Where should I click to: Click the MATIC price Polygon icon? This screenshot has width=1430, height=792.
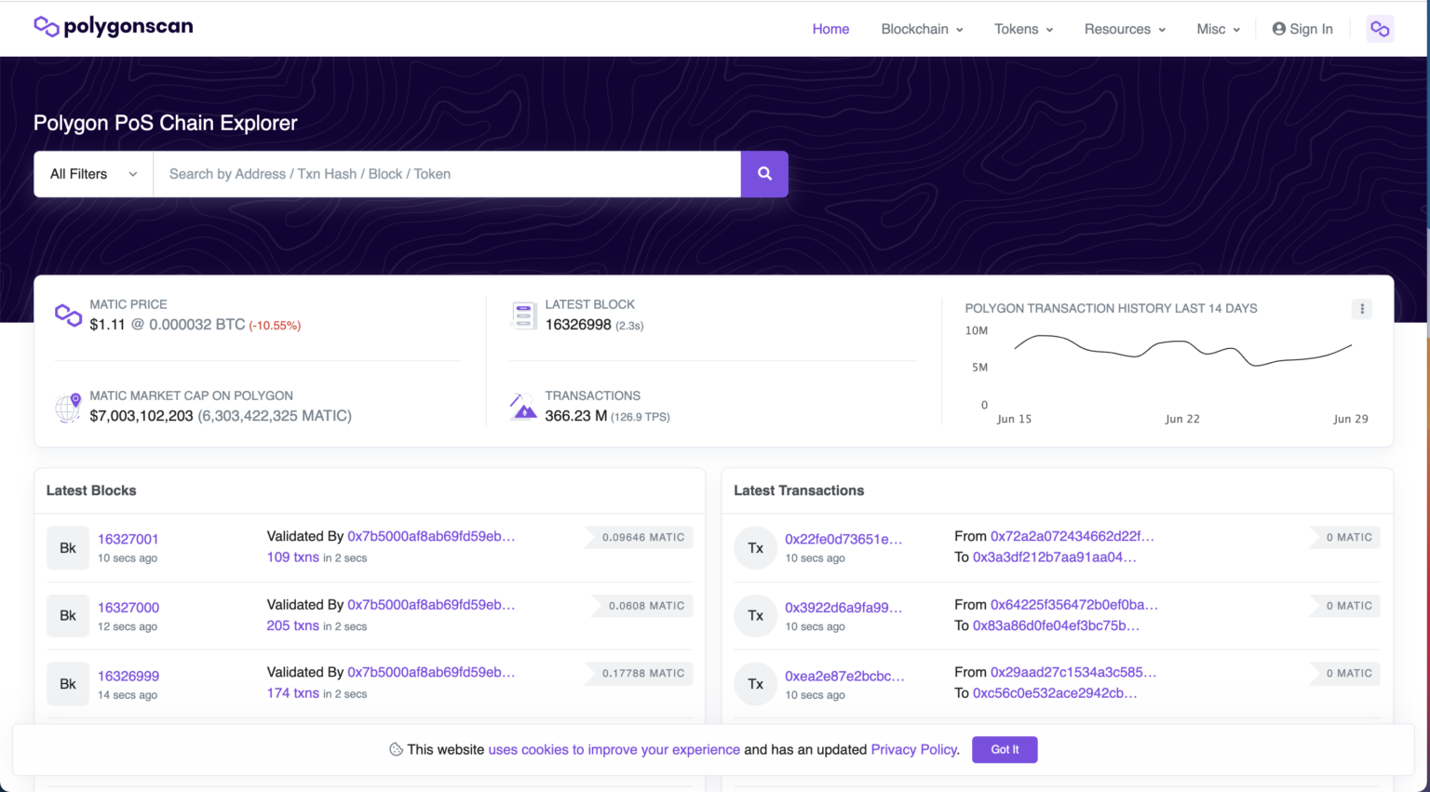[x=68, y=315]
